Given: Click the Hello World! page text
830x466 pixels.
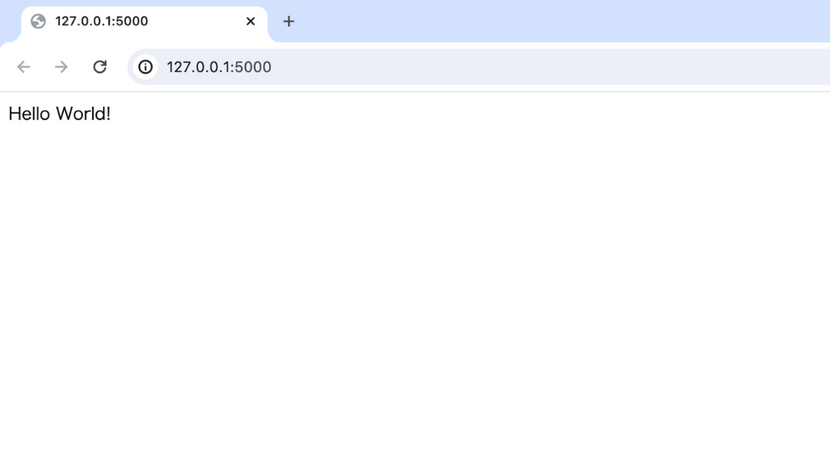Looking at the screenshot, I should pos(59,114).
